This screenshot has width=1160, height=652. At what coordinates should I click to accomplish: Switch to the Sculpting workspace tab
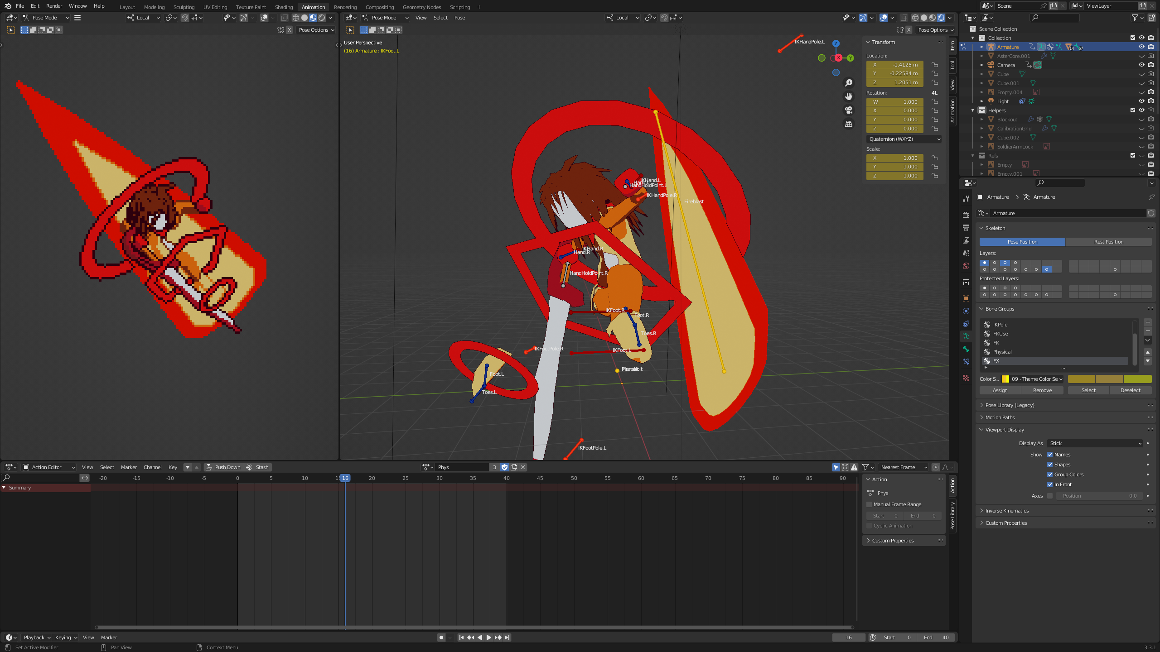(x=184, y=7)
